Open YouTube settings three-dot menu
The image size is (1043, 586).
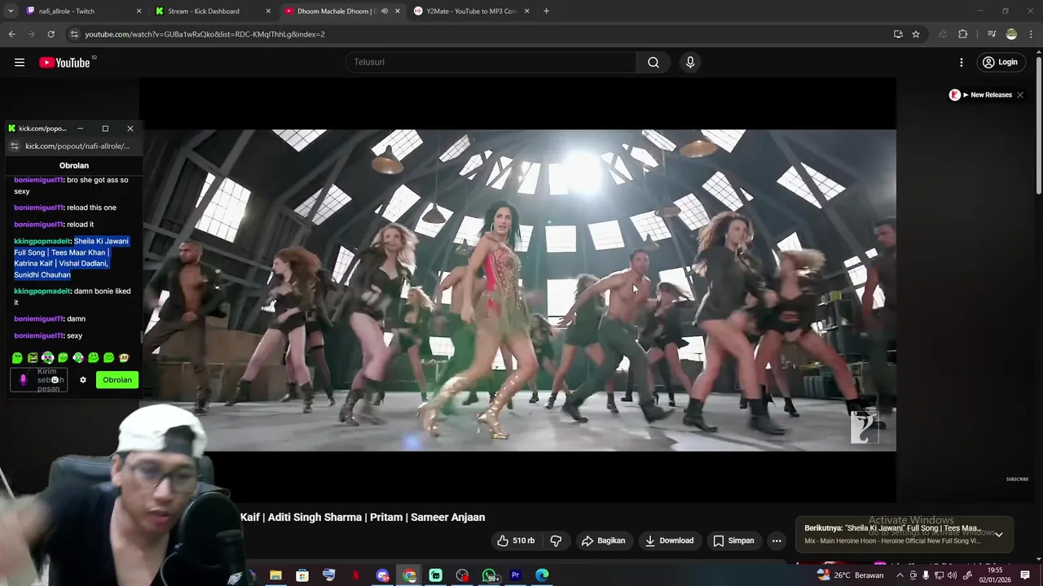click(x=962, y=63)
